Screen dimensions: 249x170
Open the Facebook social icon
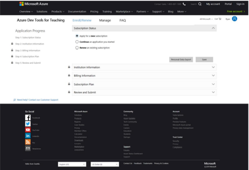(28, 118)
